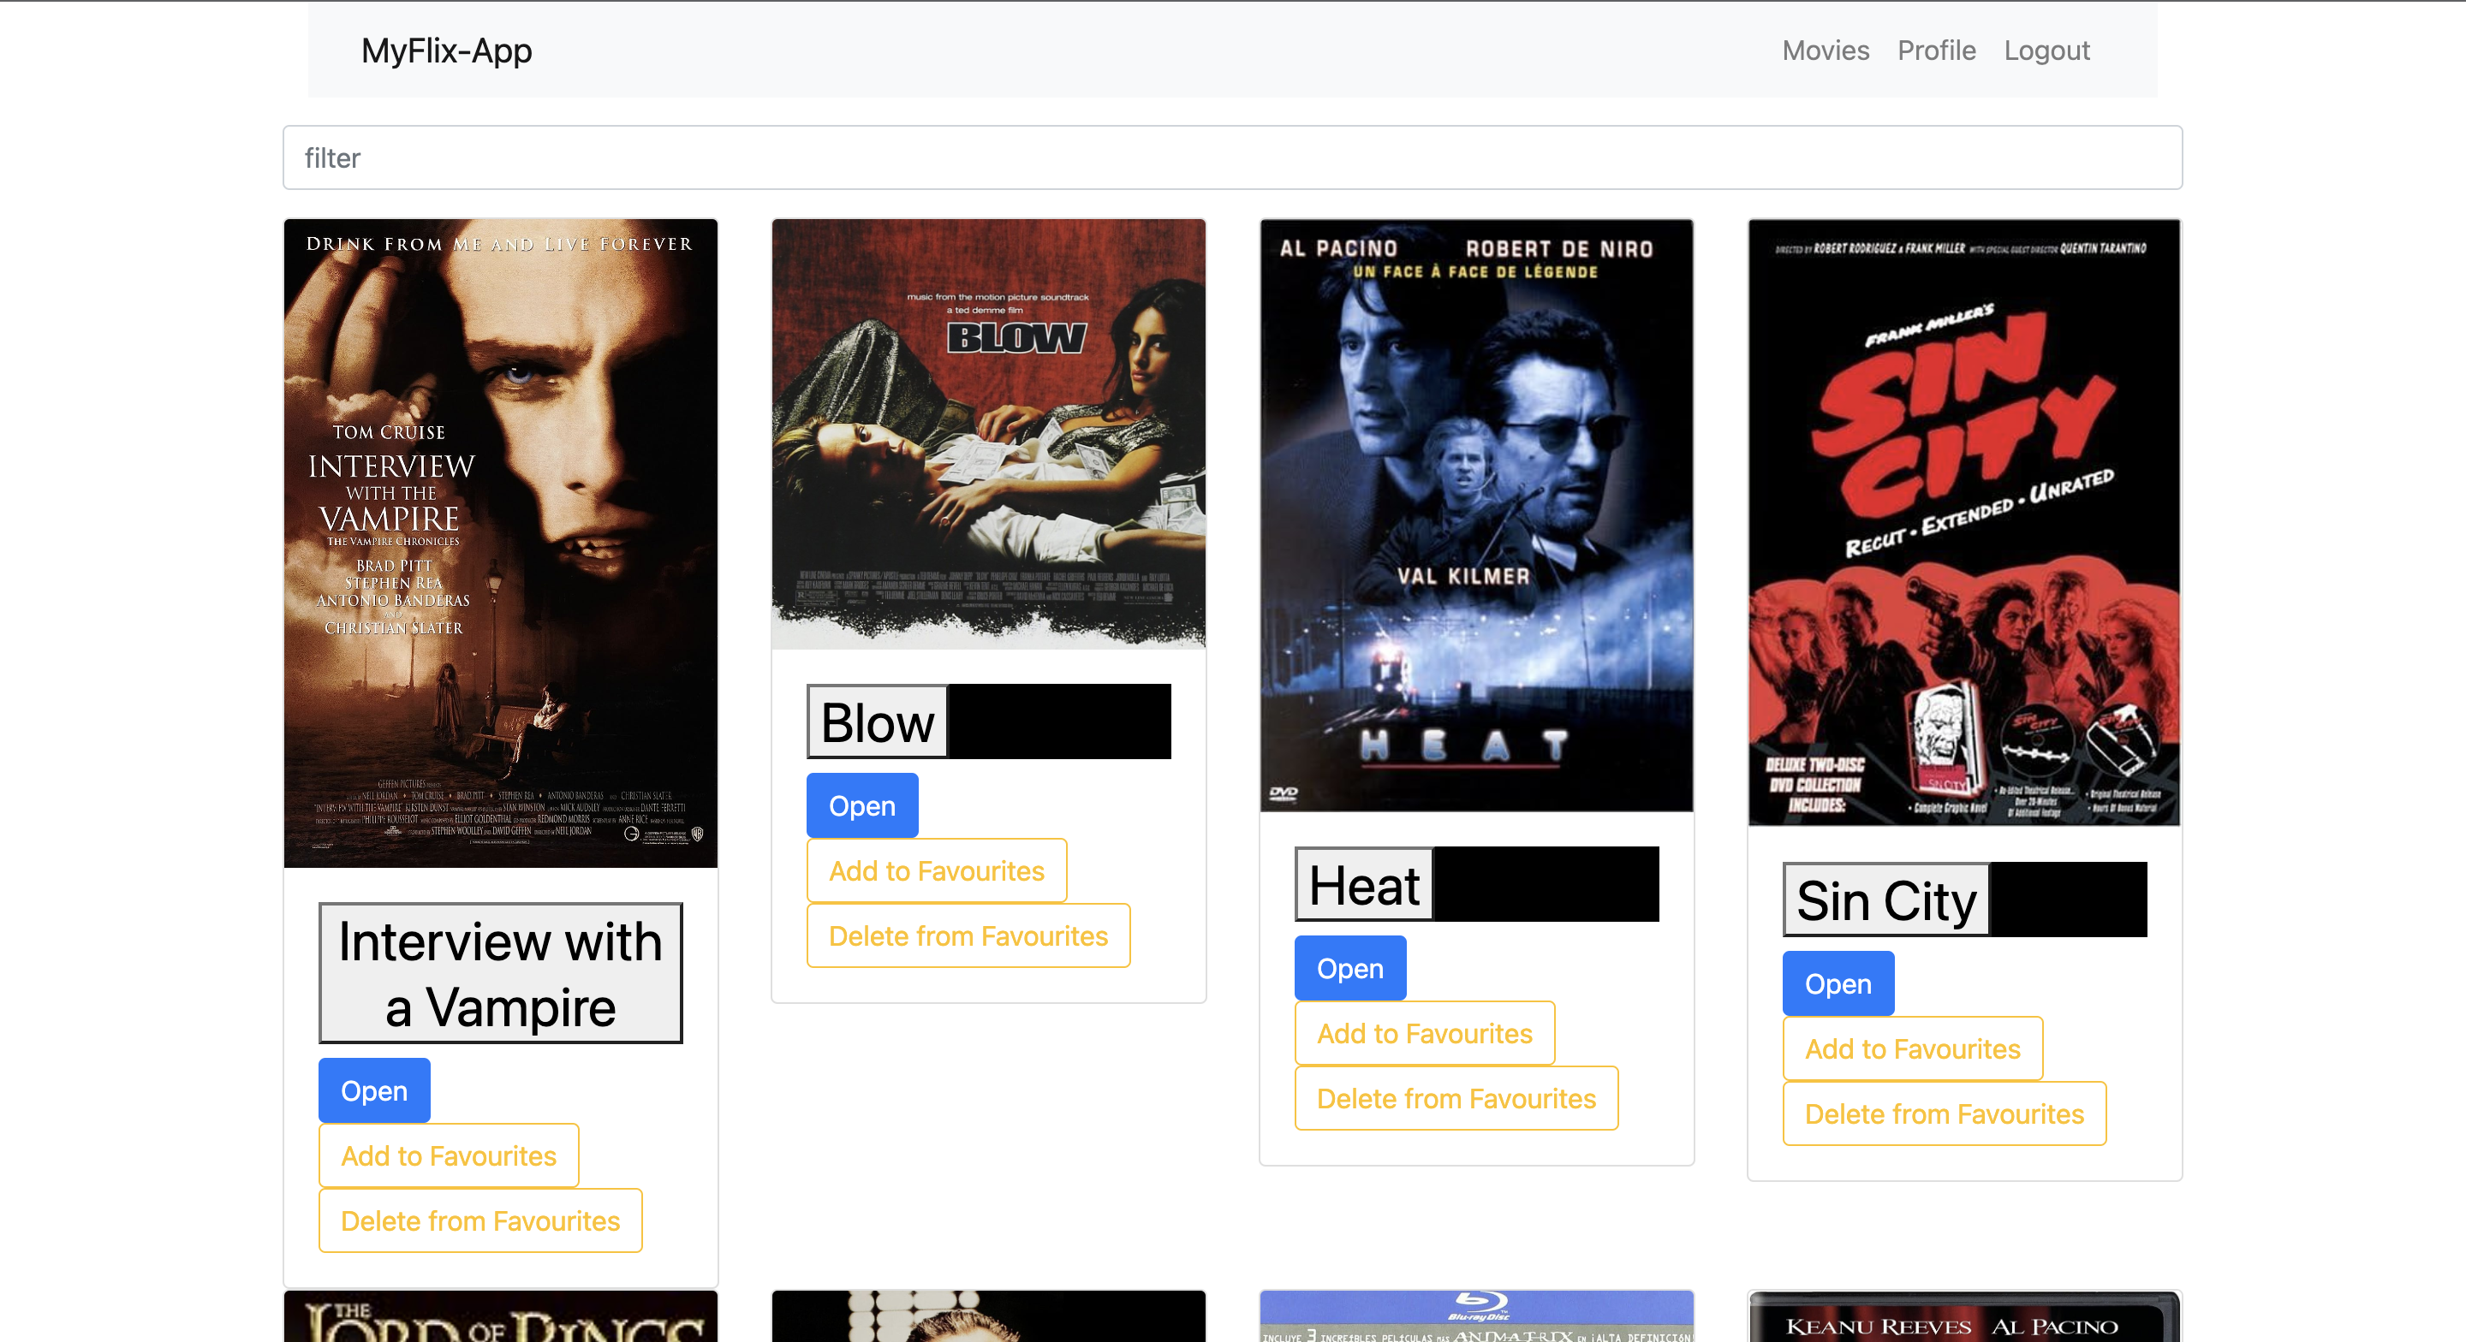
Task: Add Interview with a Vampire to Favourites
Action: click(448, 1155)
